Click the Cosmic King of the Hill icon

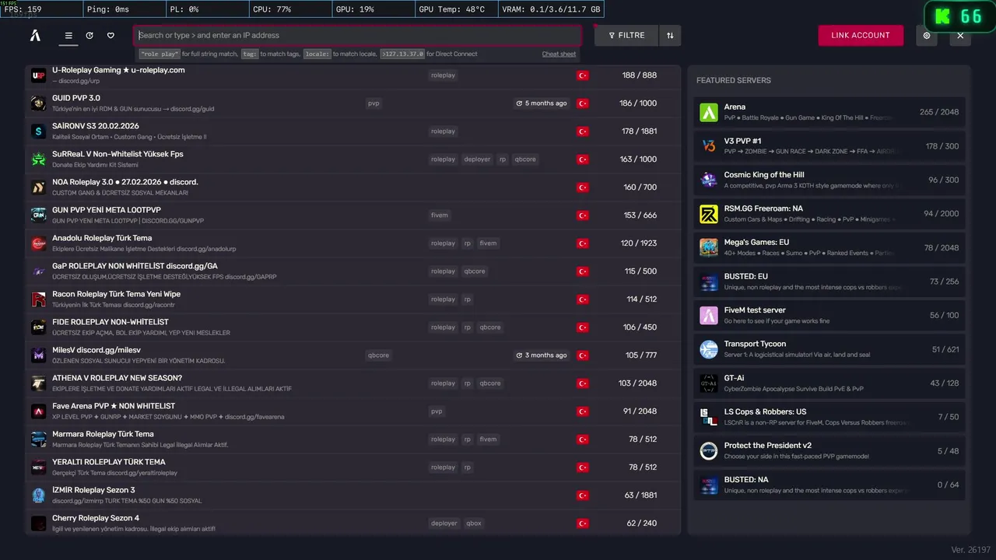click(709, 180)
